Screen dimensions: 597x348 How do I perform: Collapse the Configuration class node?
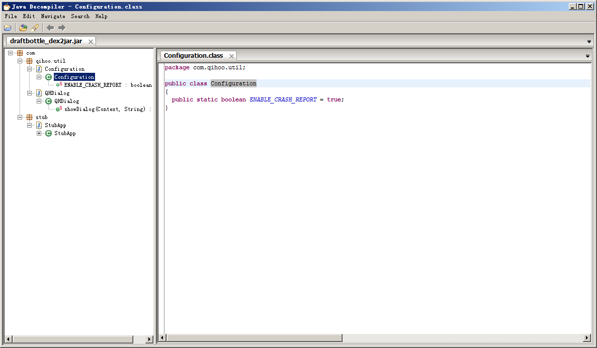[39, 77]
